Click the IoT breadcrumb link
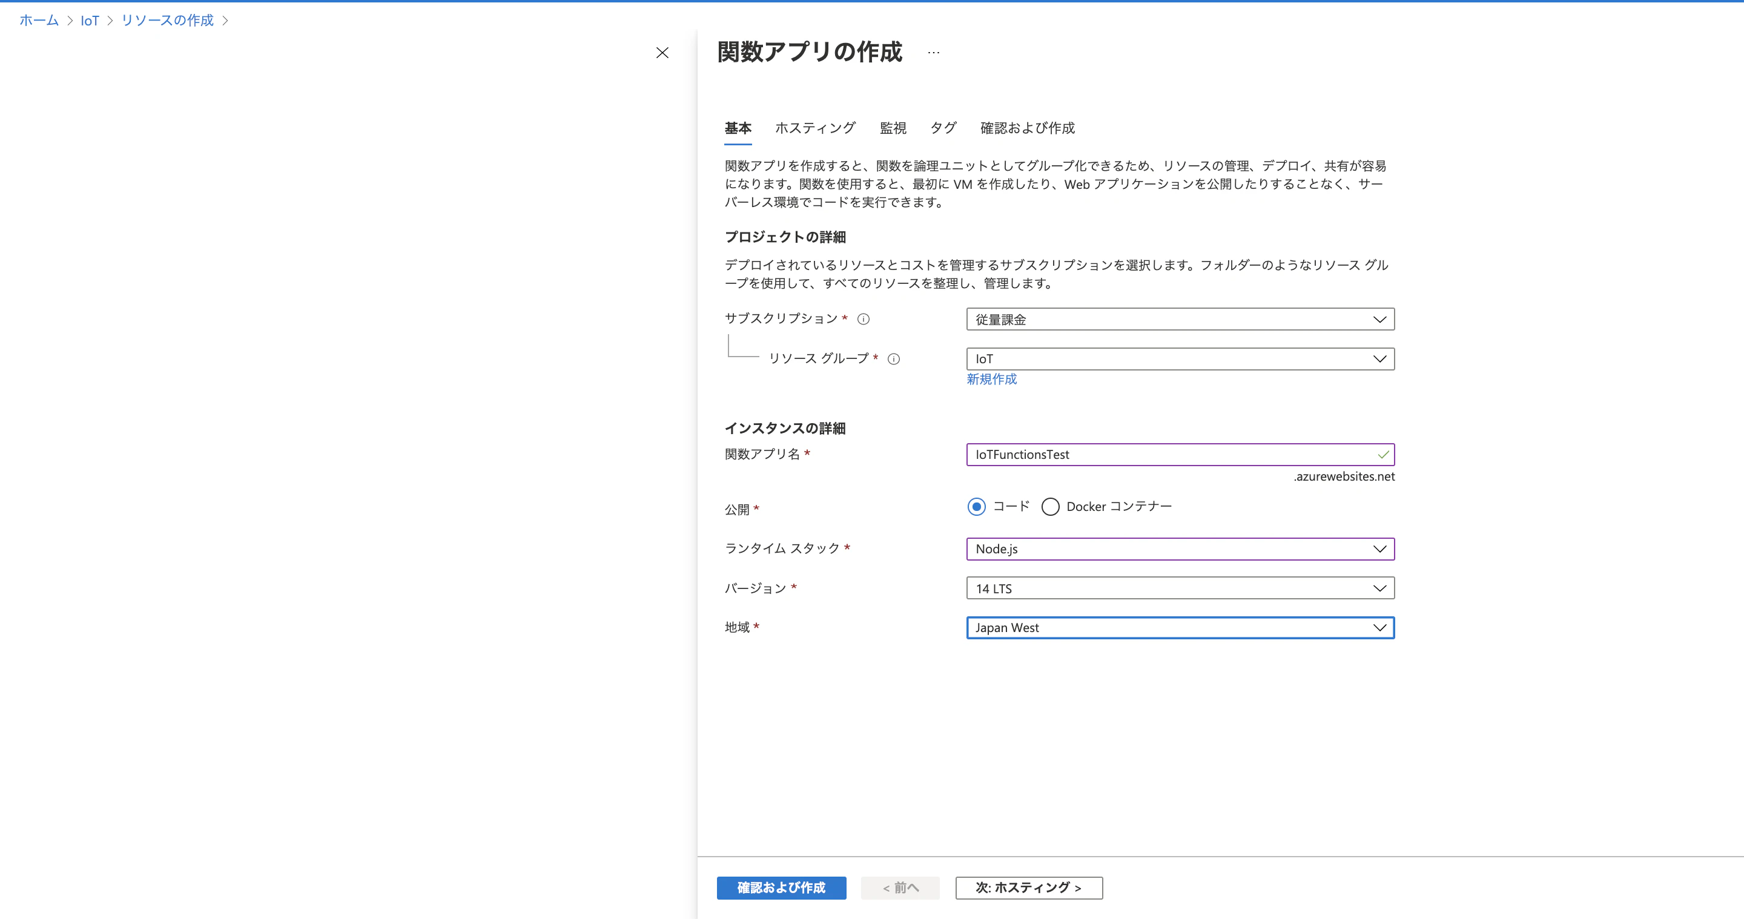This screenshot has height=919, width=1744. pos(90,21)
